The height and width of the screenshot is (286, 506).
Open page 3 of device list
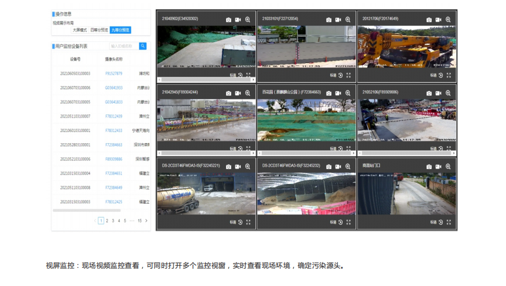coord(113,221)
